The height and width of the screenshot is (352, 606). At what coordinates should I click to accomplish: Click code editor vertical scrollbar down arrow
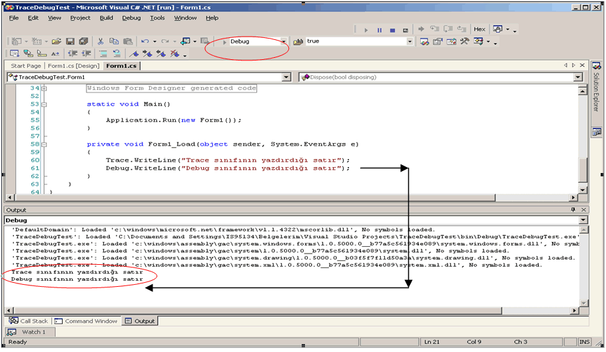coord(583,190)
